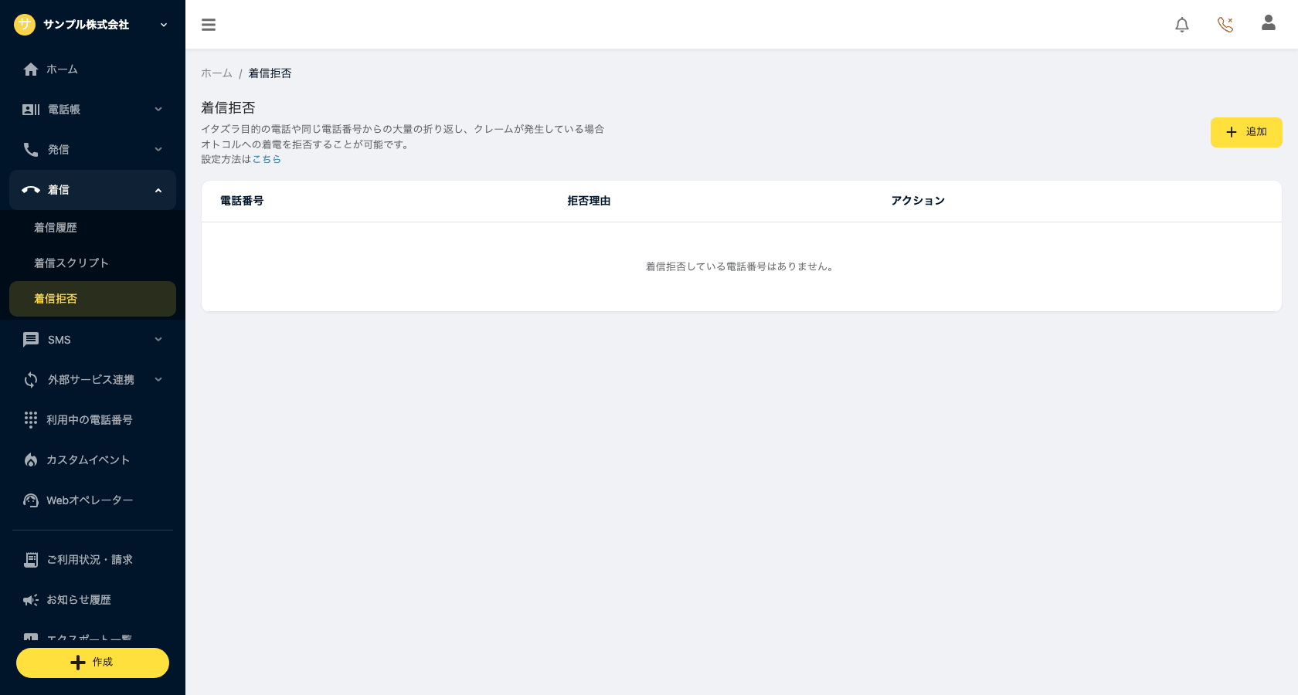Open the user account profile icon

click(1269, 23)
